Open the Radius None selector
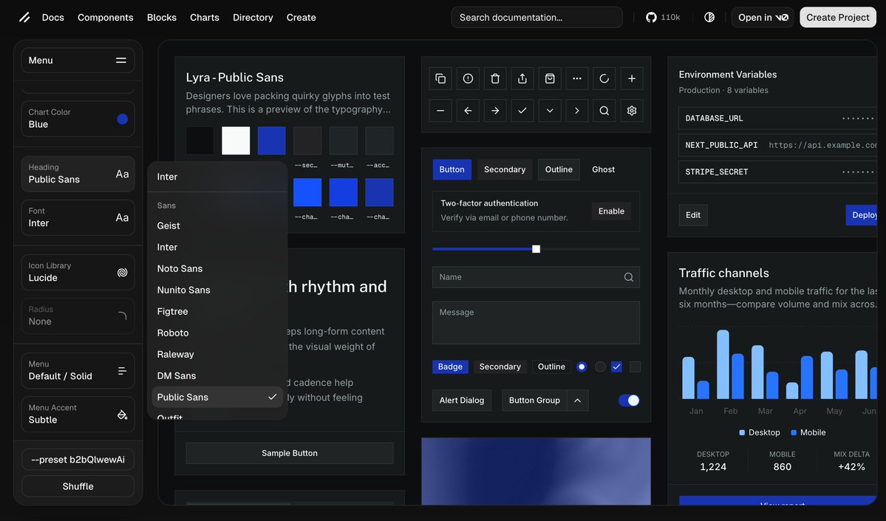The width and height of the screenshot is (886, 521). pos(78,316)
